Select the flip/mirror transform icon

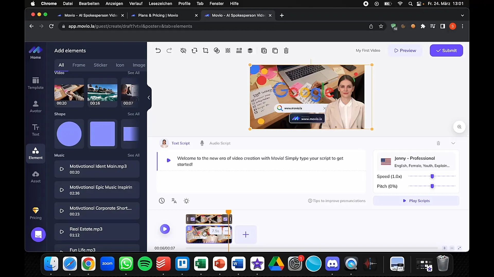point(195,50)
